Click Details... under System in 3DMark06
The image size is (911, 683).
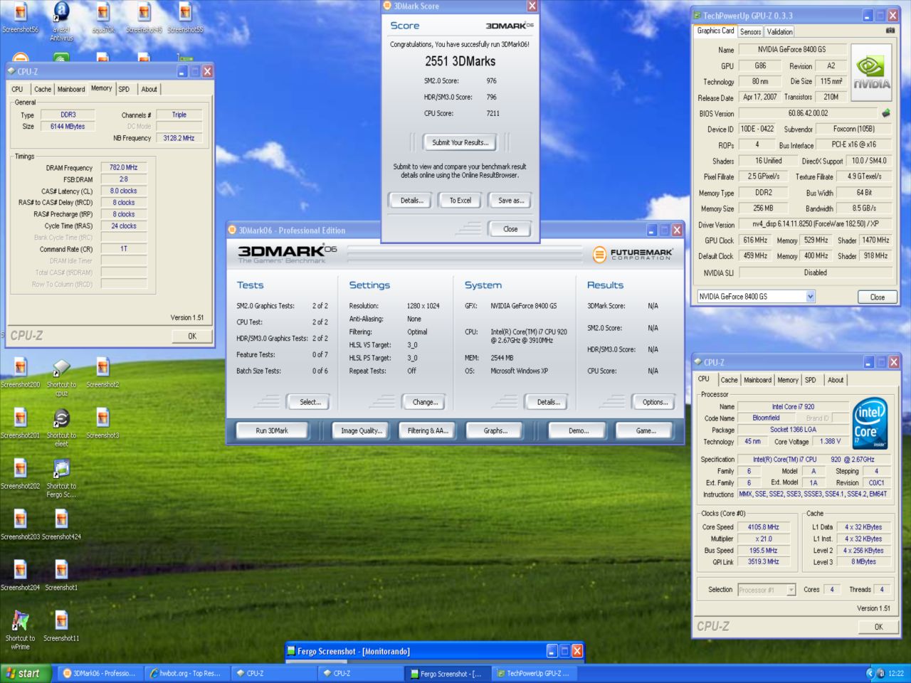[548, 402]
